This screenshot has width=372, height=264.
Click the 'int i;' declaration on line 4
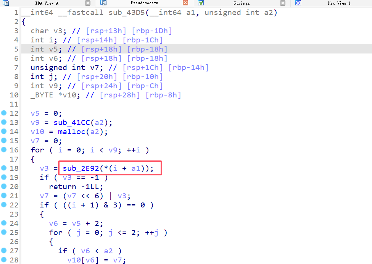click(44, 40)
